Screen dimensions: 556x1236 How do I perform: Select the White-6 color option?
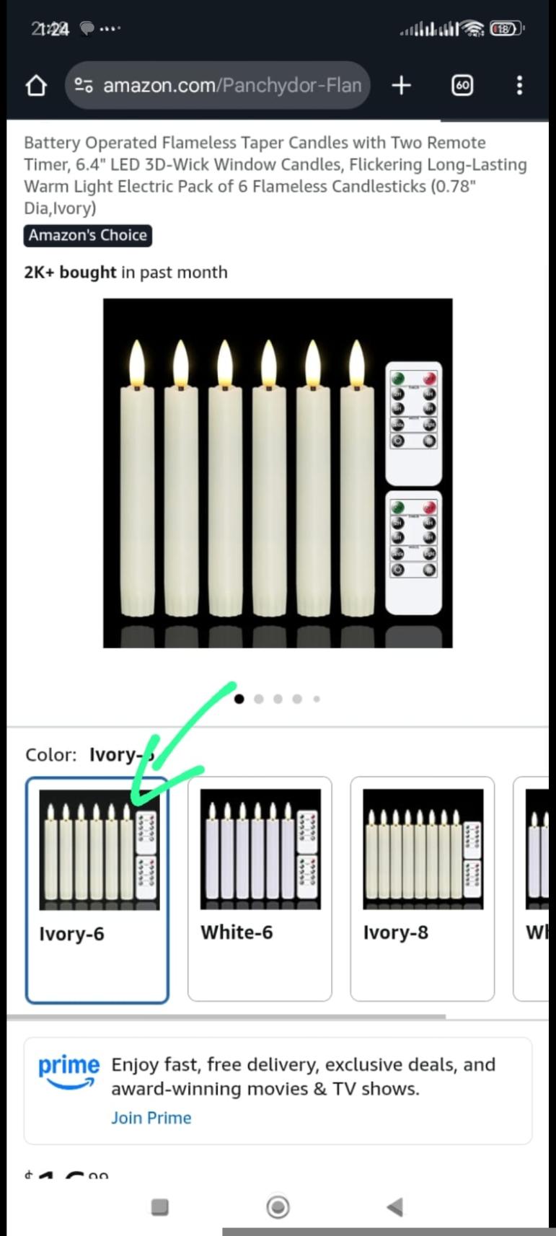pyautogui.click(x=260, y=889)
